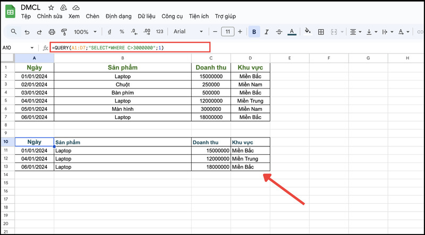Redo the last action

(39, 32)
